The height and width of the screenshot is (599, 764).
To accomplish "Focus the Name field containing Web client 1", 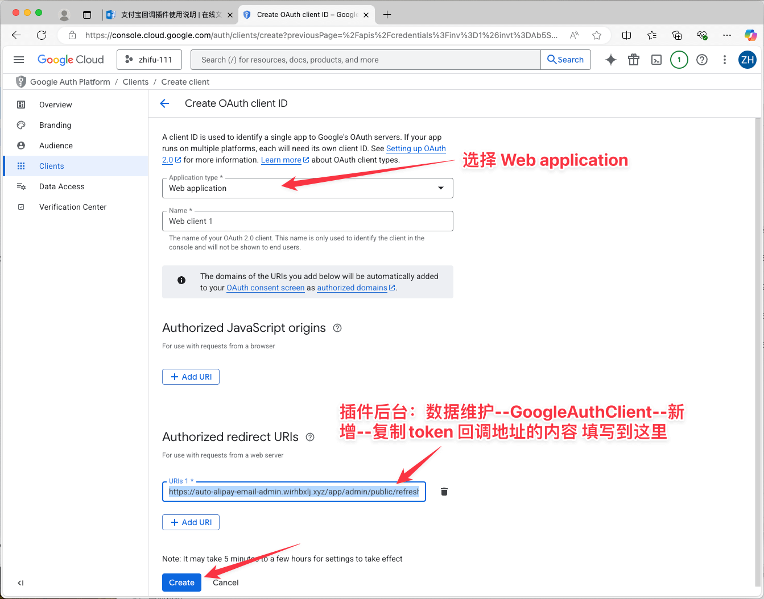I will coord(308,221).
